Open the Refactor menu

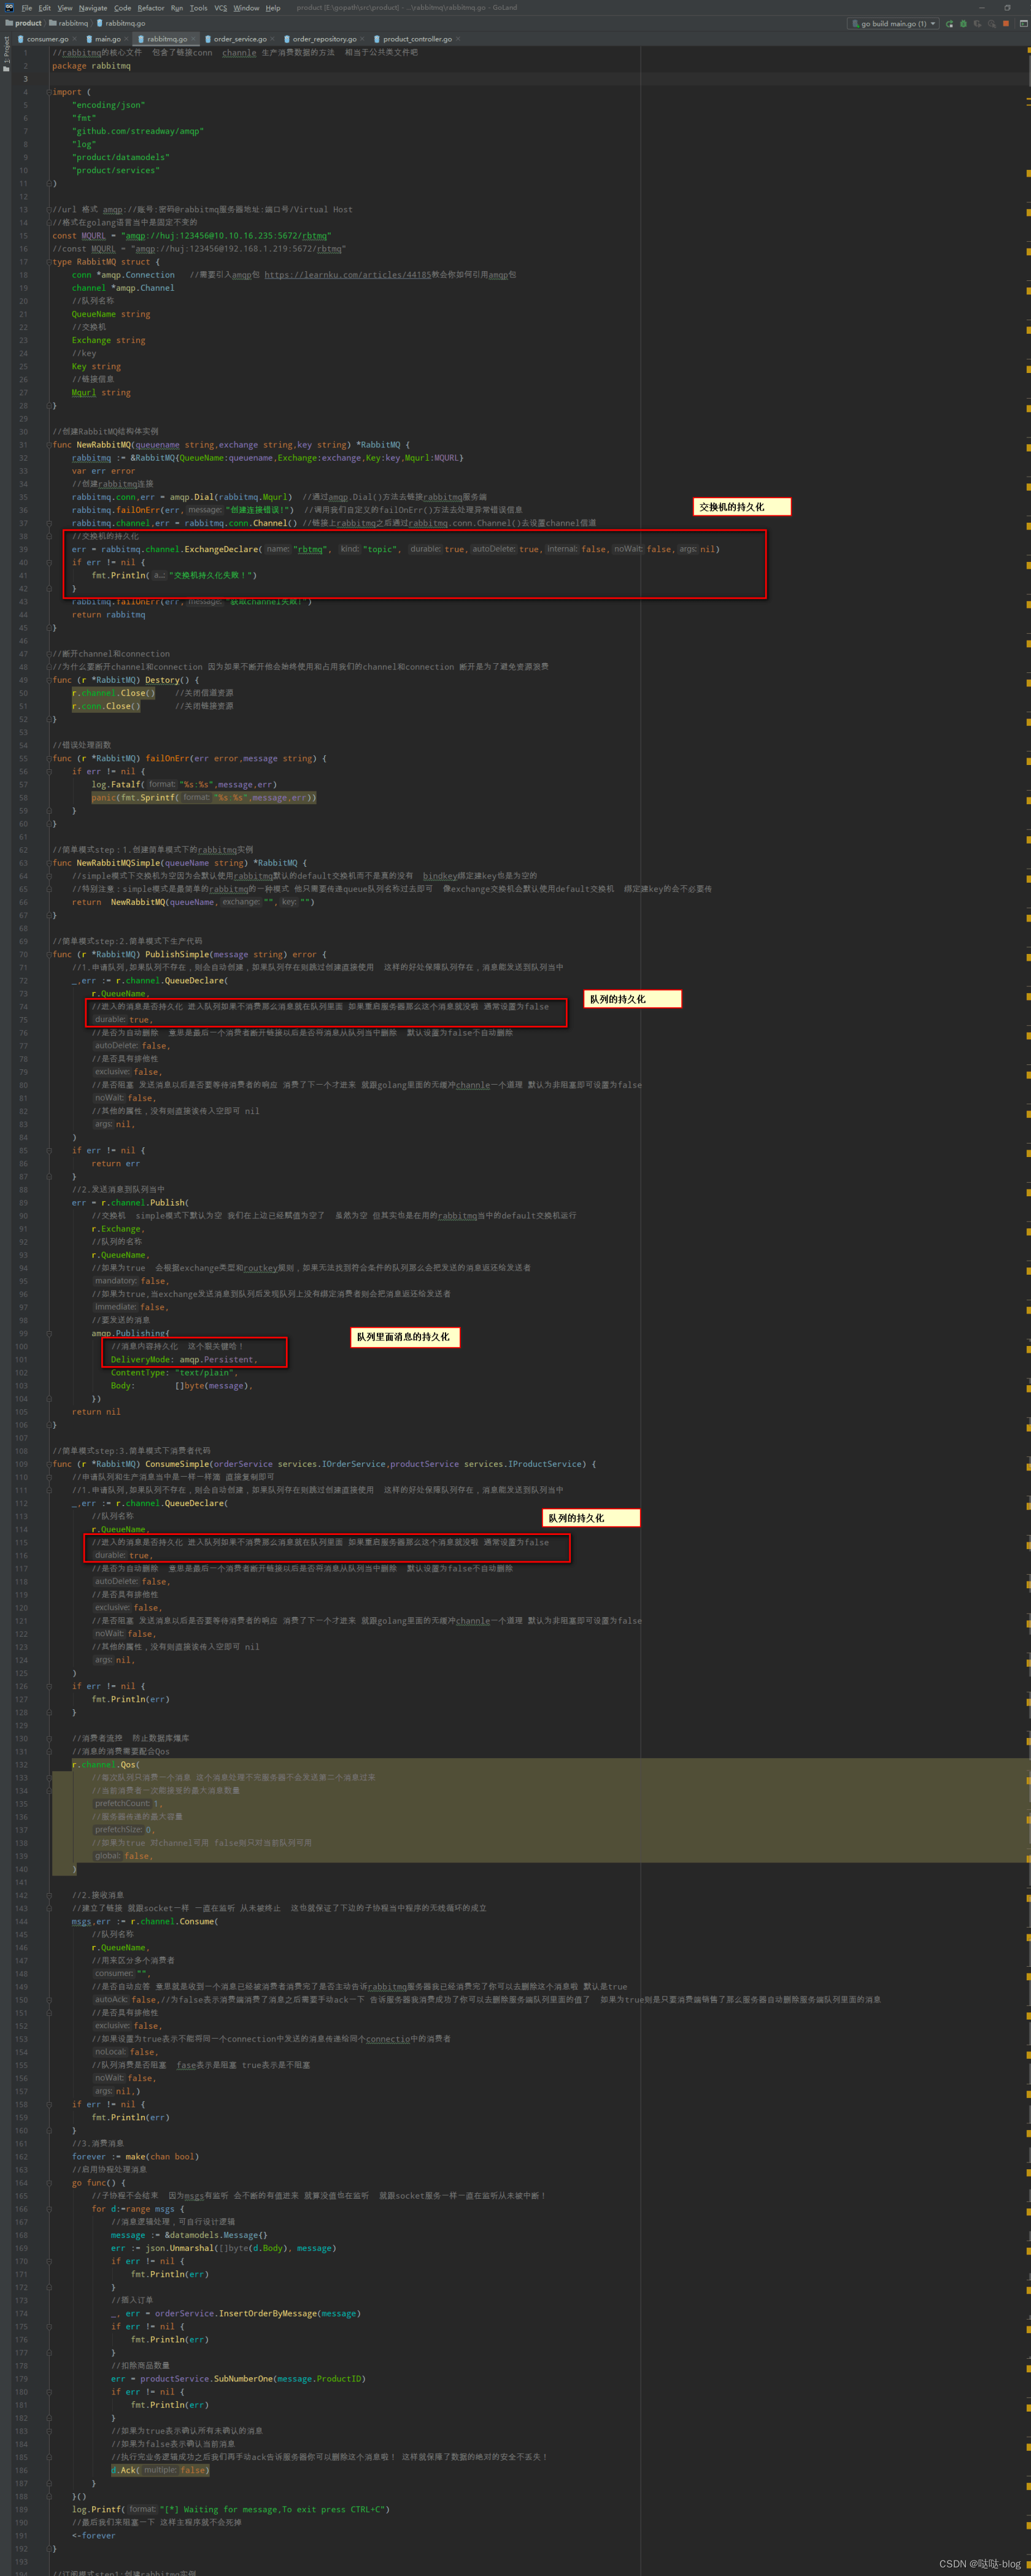(151, 8)
